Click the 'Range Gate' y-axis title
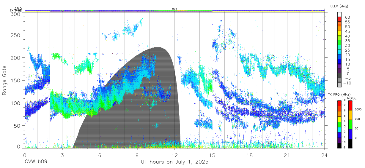 click(x=5, y=80)
